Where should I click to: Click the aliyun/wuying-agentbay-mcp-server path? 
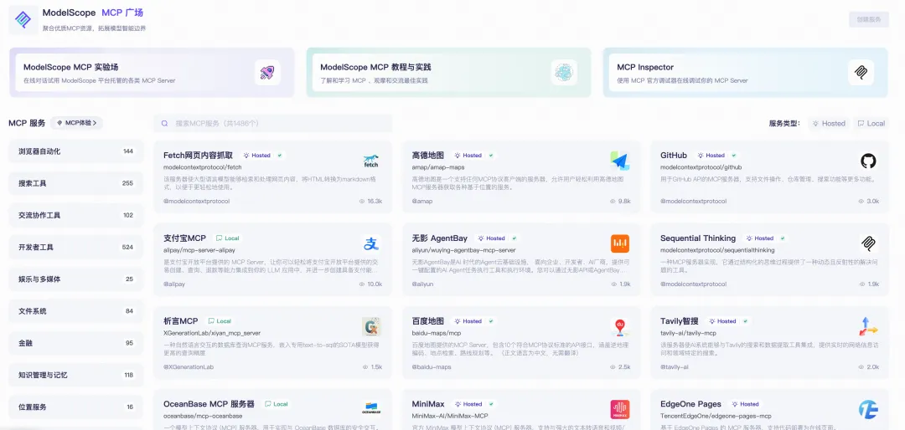point(463,250)
